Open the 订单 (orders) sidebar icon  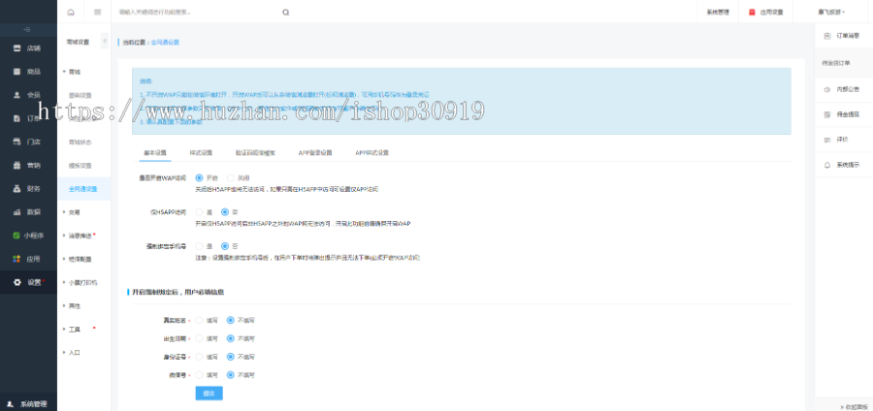pos(16,118)
